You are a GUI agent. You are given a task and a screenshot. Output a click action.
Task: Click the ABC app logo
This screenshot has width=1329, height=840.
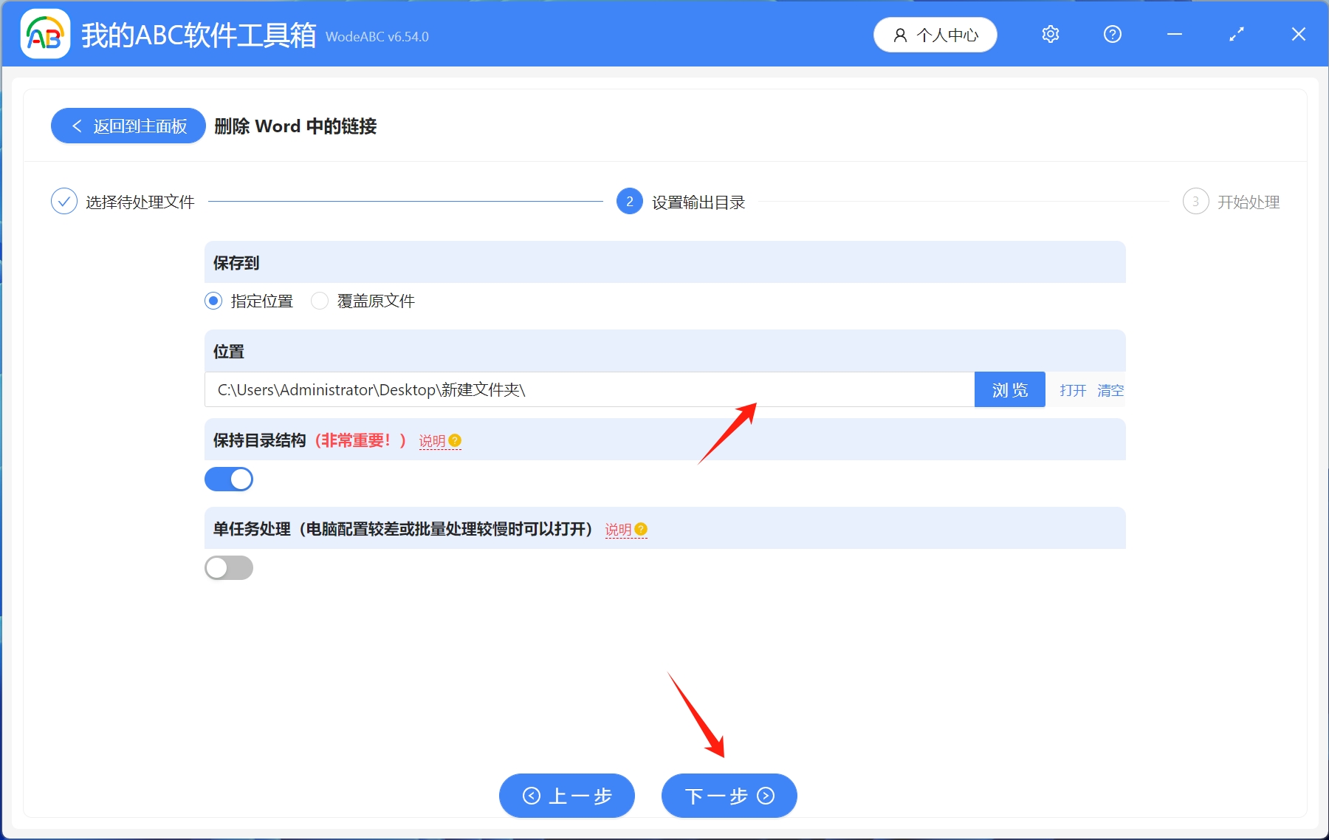pos(44,33)
